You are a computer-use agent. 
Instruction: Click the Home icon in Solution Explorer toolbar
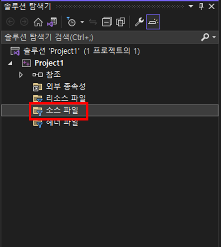(x=38, y=22)
